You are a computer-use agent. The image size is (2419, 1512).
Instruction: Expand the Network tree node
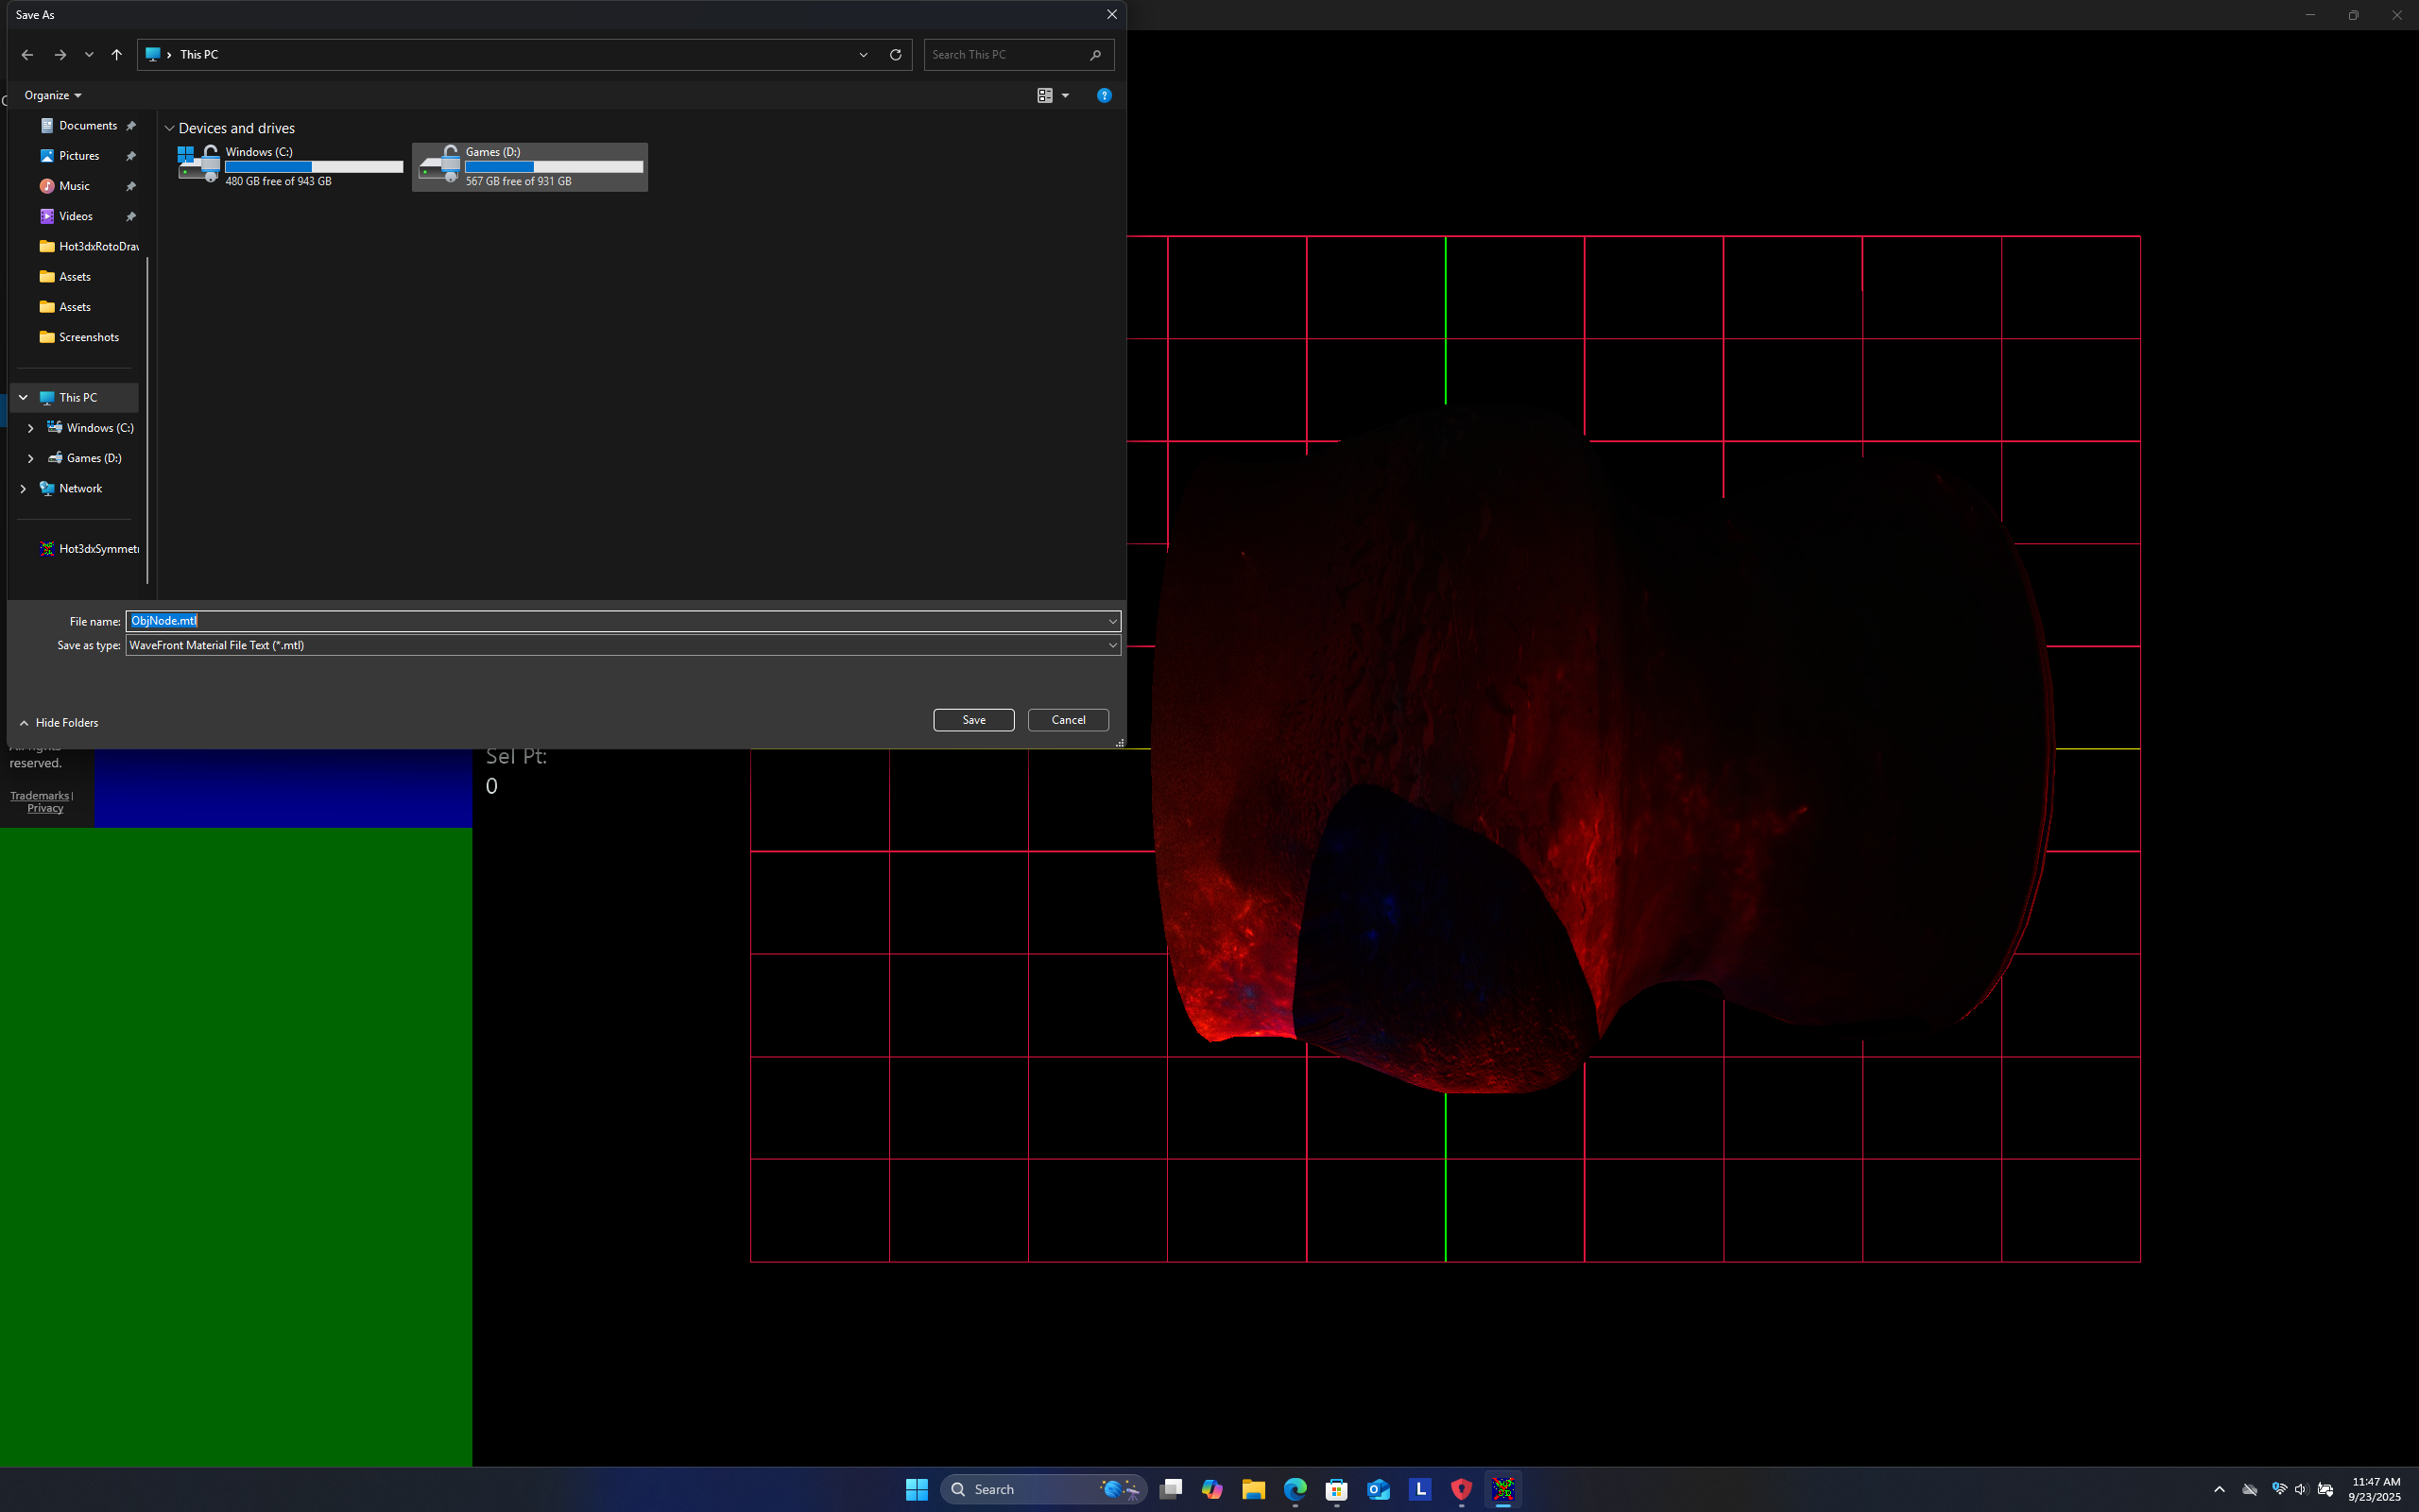click(23, 489)
